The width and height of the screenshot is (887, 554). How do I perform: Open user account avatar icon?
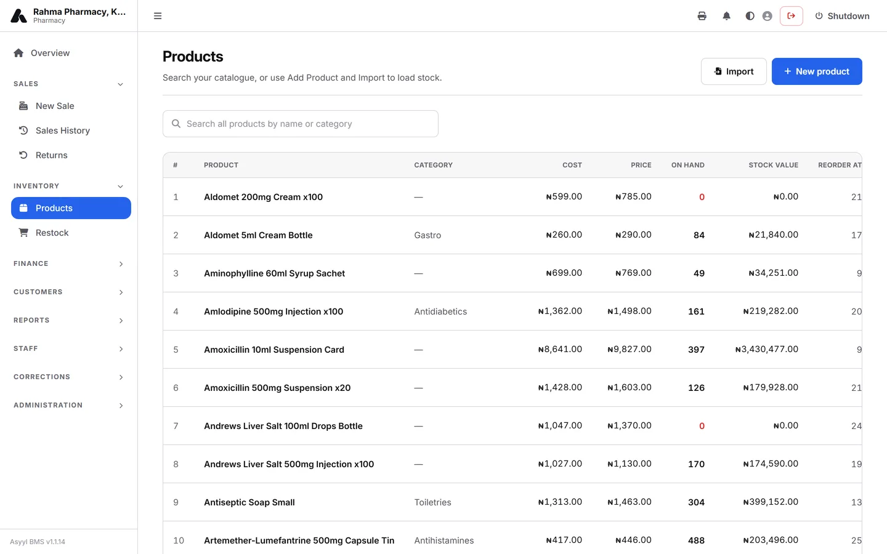click(x=767, y=16)
